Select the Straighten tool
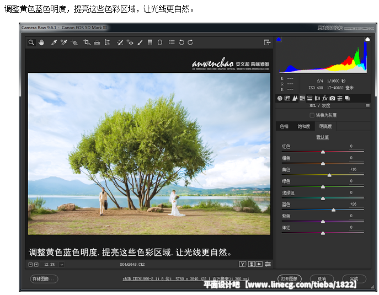This screenshot has width=379, height=295. 97,42
